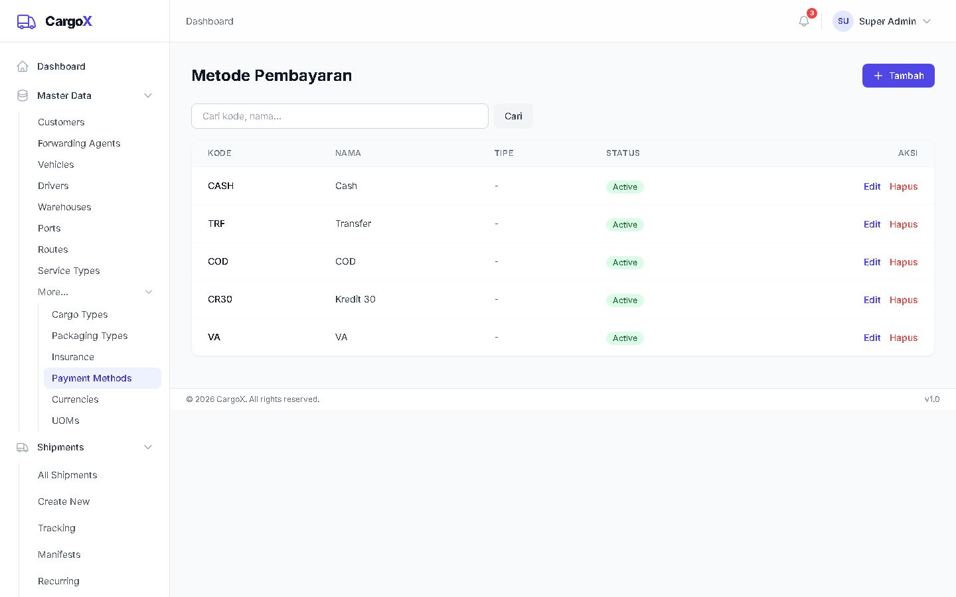Open Packaging Types submenu item
956x597 pixels.
[90, 336]
